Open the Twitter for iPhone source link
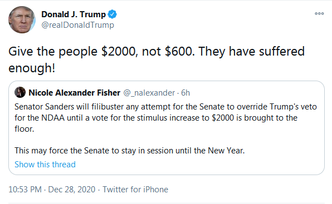 (135, 190)
